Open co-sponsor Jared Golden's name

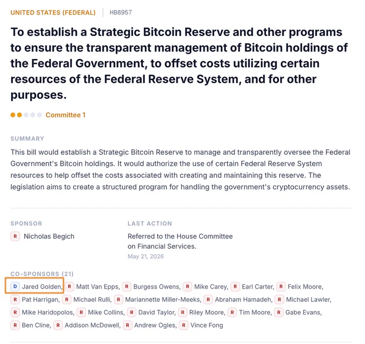point(41,286)
